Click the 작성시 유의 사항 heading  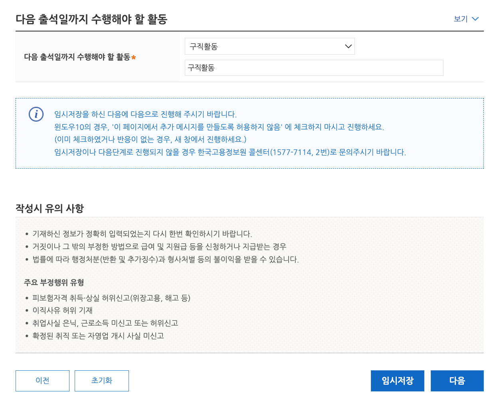(x=49, y=208)
